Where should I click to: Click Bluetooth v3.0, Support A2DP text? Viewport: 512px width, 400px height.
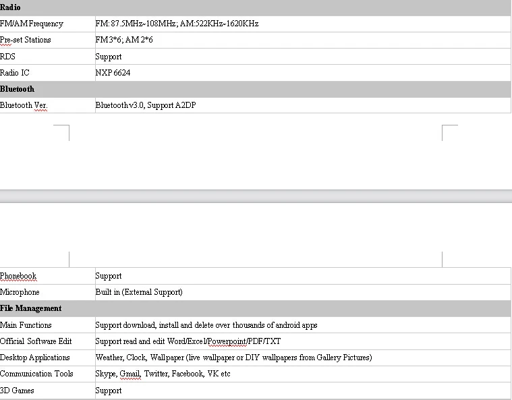coord(146,105)
